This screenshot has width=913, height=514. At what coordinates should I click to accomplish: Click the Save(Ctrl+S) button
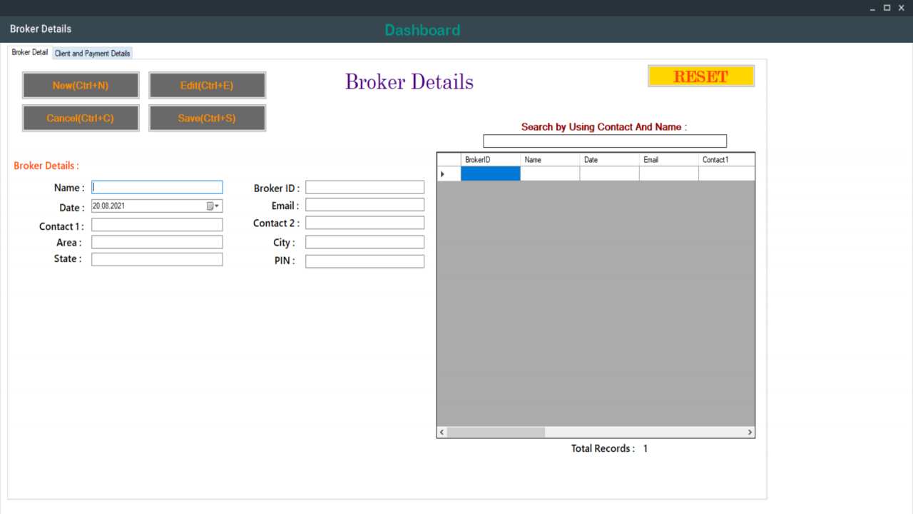tap(207, 118)
